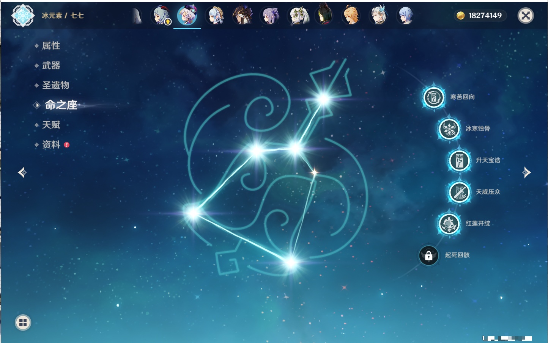Open the 冰寒蚀骨 constellation icon
This screenshot has width=548, height=343.
[449, 129]
